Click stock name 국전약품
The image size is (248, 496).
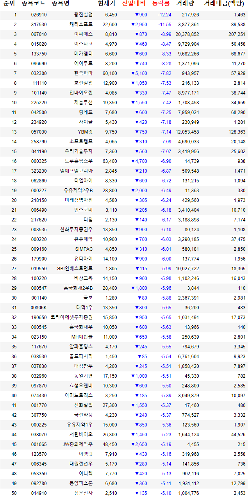click(83, 415)
